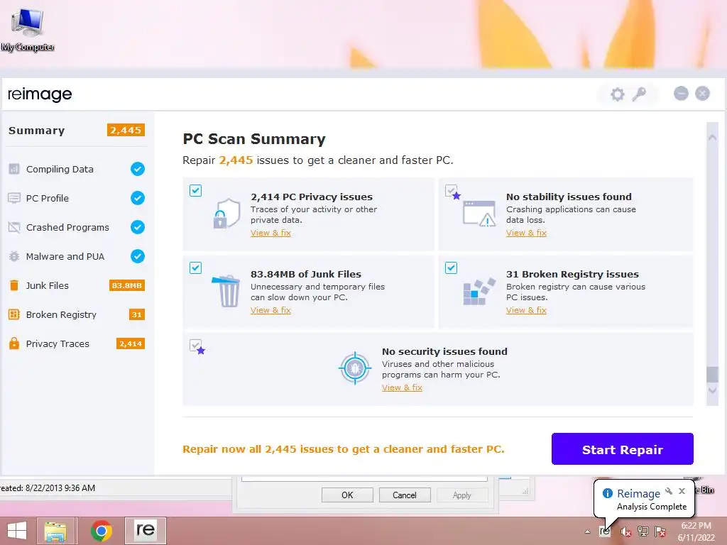727x545 pixels.
Task: Open File Explorer from the taskbar
Action: click(x=55, y=531)
